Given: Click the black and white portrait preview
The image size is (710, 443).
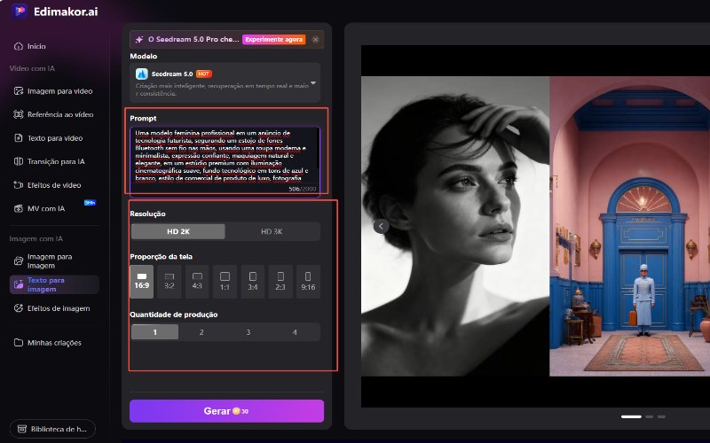Looking at the screenshot, I should (x=455, y=226).
